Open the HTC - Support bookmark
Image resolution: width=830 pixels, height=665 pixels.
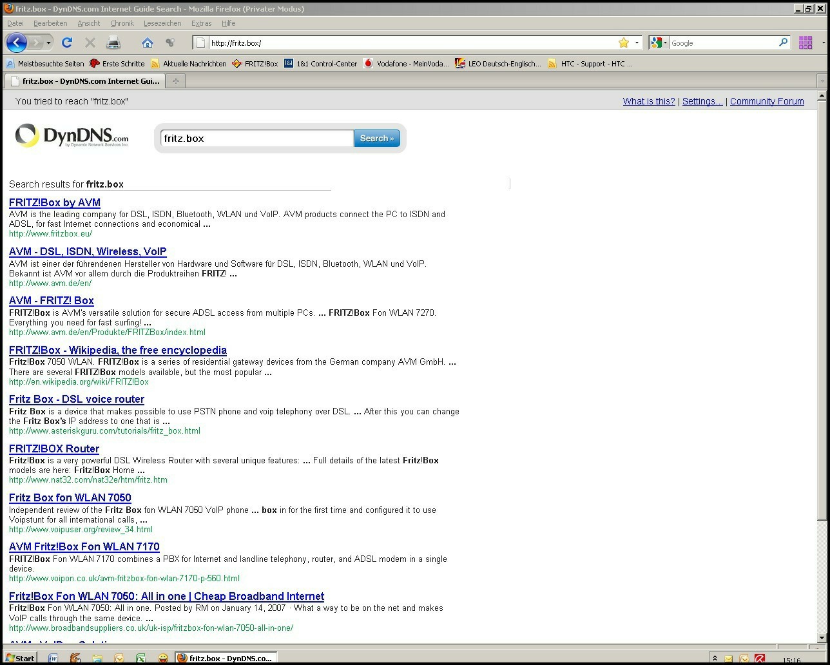point(590,64)
